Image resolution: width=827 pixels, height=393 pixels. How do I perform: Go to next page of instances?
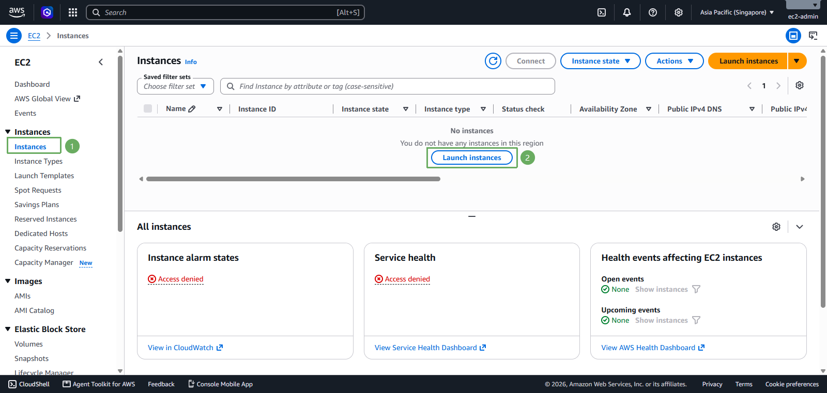[x=778, y=86]
